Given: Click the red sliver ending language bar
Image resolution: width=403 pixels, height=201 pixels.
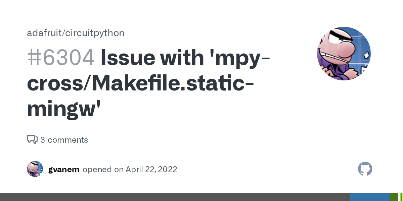Looking at the screenshot, I should click(401, 197).
